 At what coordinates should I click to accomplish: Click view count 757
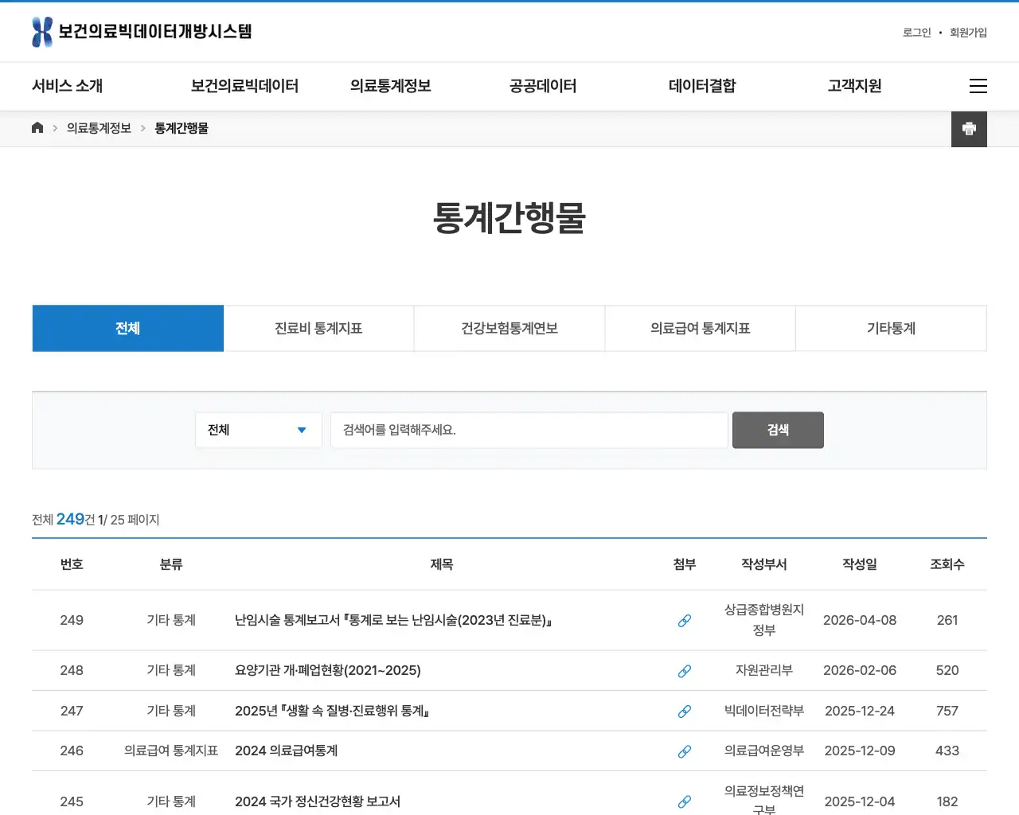[x=947, y=711]
